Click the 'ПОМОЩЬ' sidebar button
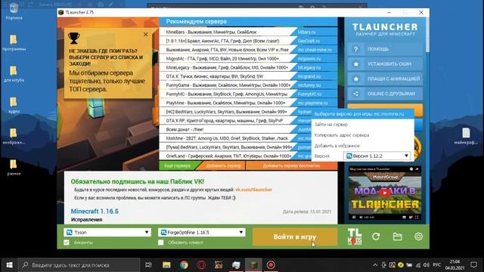 coord(385,49)
